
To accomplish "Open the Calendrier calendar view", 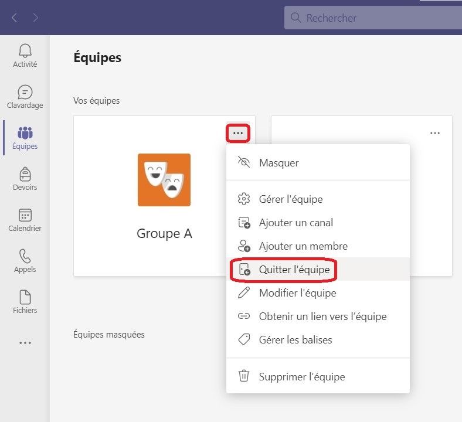I will point(25,220).
